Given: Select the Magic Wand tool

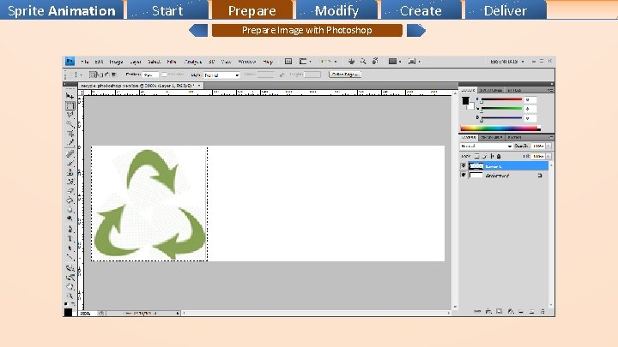Looking at the screenshot, I should tap(70, 124).
